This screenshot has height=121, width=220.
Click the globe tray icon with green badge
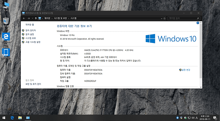(185, 118)
